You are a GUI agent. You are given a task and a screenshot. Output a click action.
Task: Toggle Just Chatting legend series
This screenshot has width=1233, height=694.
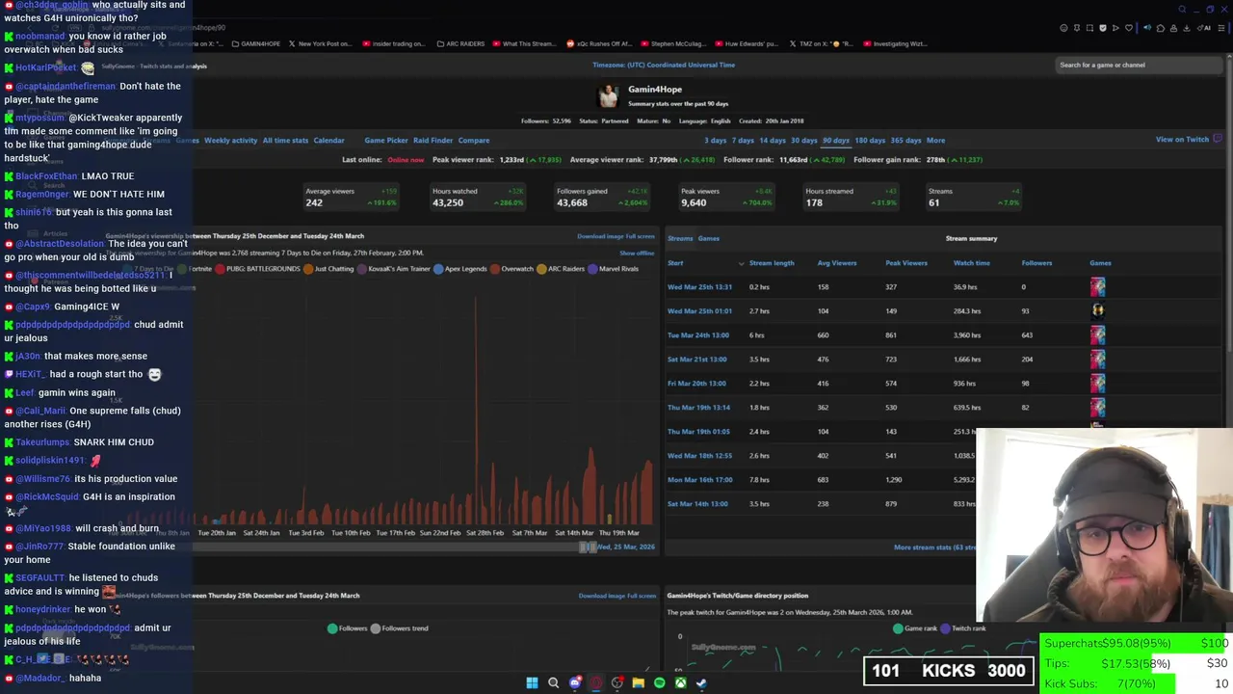(x=328, y=269)
